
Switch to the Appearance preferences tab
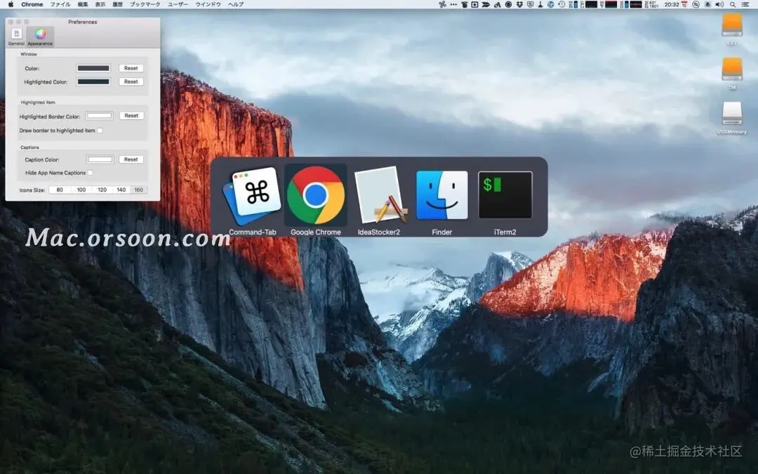pos(40,37)
